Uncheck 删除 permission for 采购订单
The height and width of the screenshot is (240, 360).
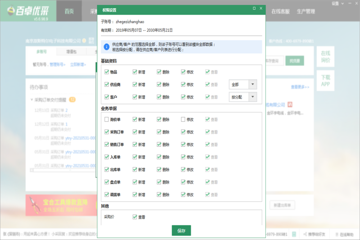point(159,132)
